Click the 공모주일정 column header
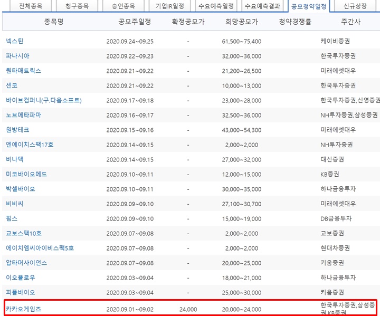Image resolution: width=380 pixels, height=316 pixels. 135,22
